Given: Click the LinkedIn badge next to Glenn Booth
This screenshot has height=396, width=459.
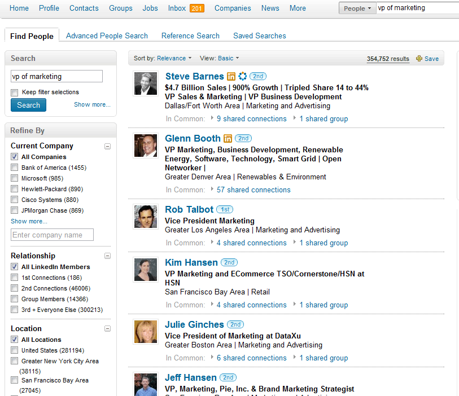Looking at the screenshot, I should pos(228,138).
